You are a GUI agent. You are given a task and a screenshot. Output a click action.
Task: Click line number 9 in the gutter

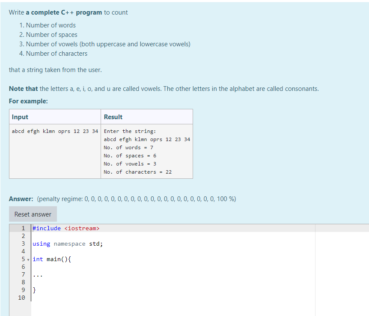tap(23, 290)
